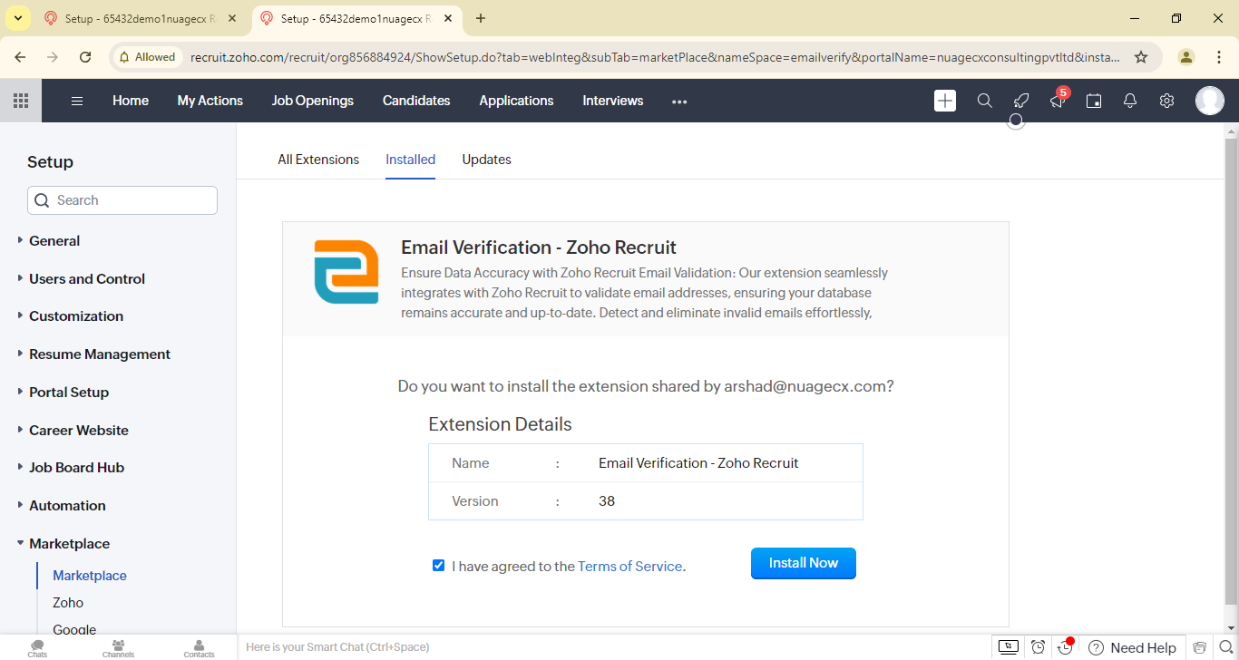Select the Installed tab
Screen dimensions: 1239x660
point(410,160)
